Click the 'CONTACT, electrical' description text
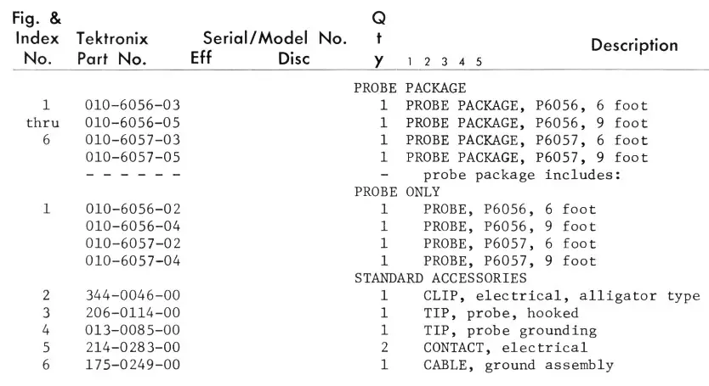The image size is (709, 386). coord(505,347)
